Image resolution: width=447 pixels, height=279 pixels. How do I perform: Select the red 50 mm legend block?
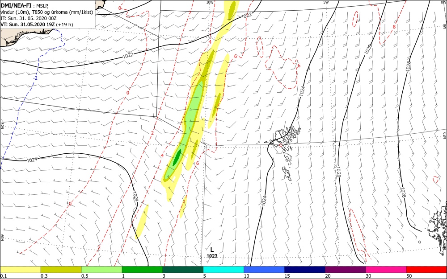[x=427, y=270]
